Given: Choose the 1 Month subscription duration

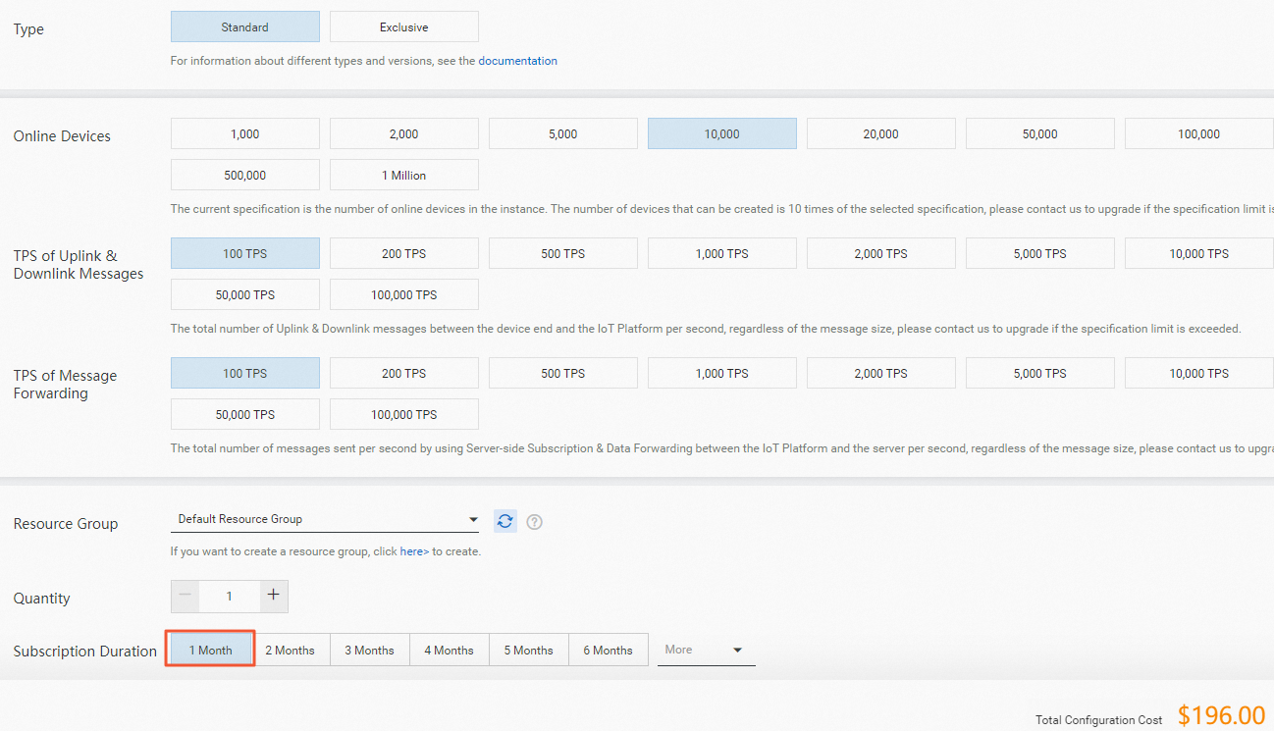Looking at the screenshot, I should point(209,649).
